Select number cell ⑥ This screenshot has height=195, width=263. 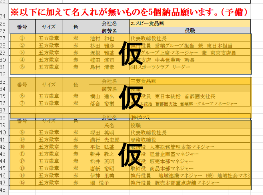click(x=22, y=96)
